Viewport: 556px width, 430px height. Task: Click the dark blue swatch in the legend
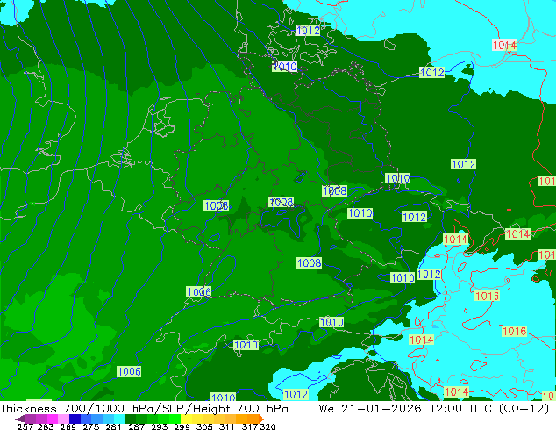(x=75, y=419)
